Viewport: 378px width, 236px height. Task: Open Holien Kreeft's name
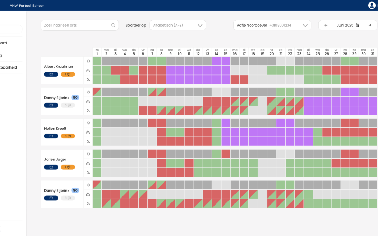[55, 129]
